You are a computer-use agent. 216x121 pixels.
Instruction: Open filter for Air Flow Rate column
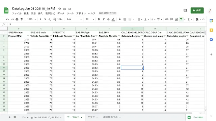[x=96, y=36]
